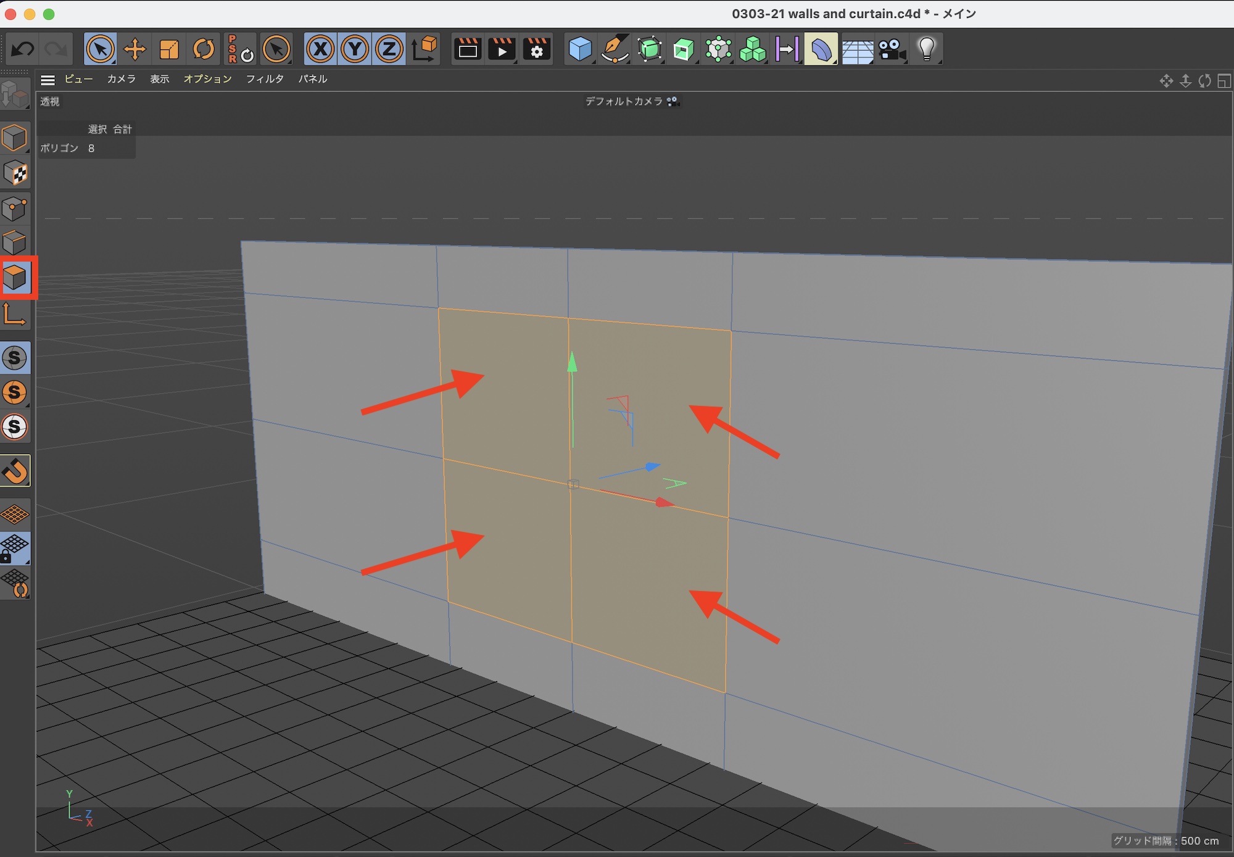
Task: Switch to Points mode in sidebar
Action: click(x=15, y=209)
